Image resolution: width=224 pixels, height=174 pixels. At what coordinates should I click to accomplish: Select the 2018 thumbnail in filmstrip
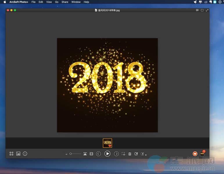pos(107,143)
